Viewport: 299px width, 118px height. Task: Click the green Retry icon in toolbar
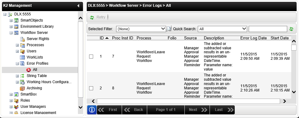tap(92, 17)
